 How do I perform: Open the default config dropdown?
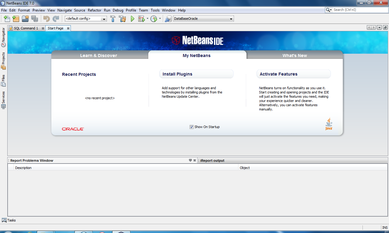click(104, 19)
